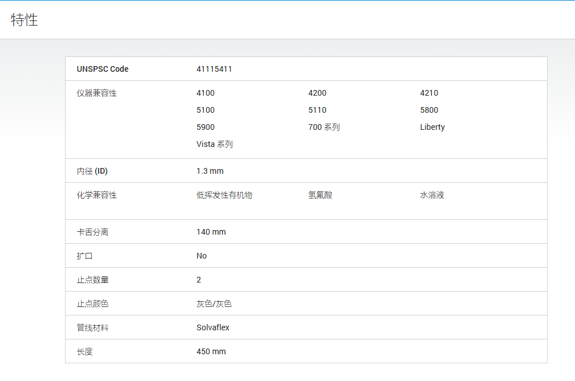The image size is (575, 381).
Task: Click the 化学兼容性 row label
Action: pos(96,195)
